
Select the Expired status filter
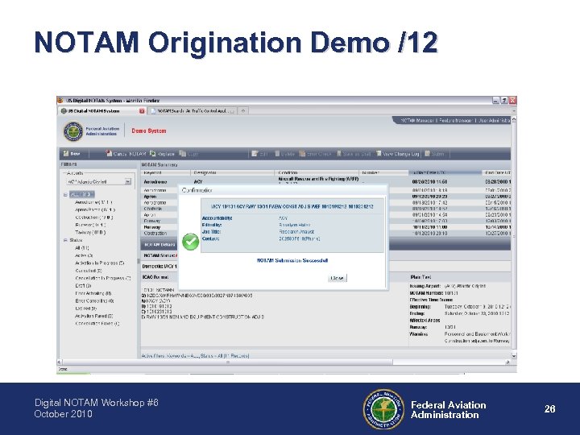tap(85, 308)
